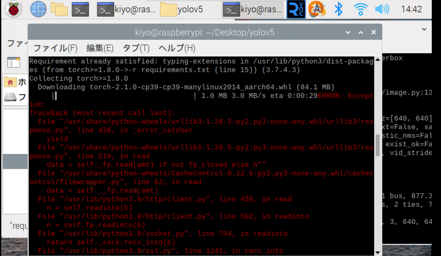Open the RealVNC tray icon
Image resolution: width=441 pixels, height=256 pixels.
click(296, 10)
